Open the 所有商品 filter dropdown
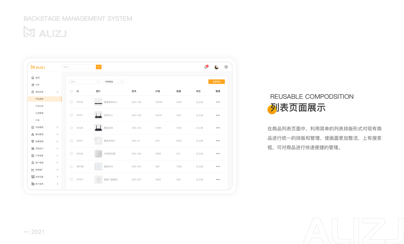The height and width of the screenshot is (244, 404). [114, 82]
